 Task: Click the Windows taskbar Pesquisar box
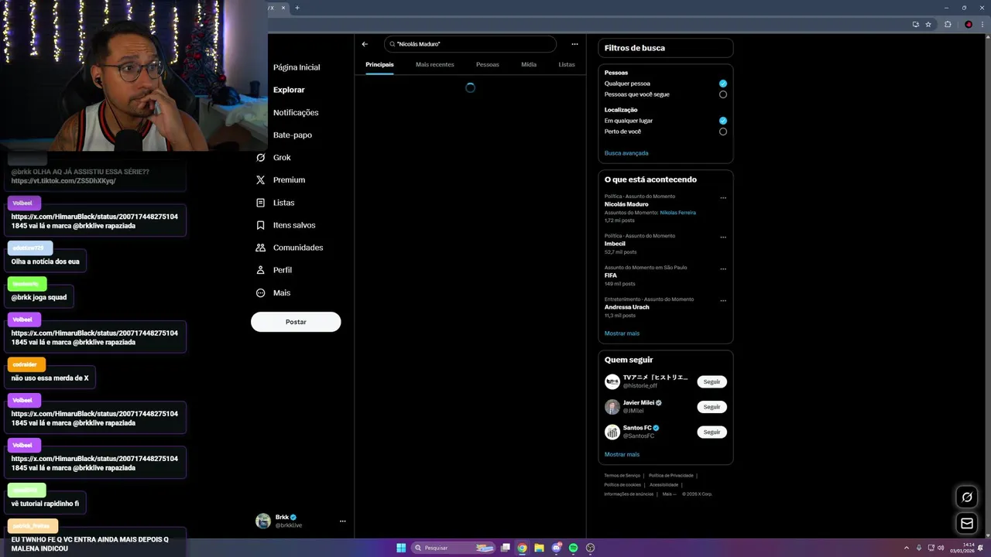click(454, 548)
